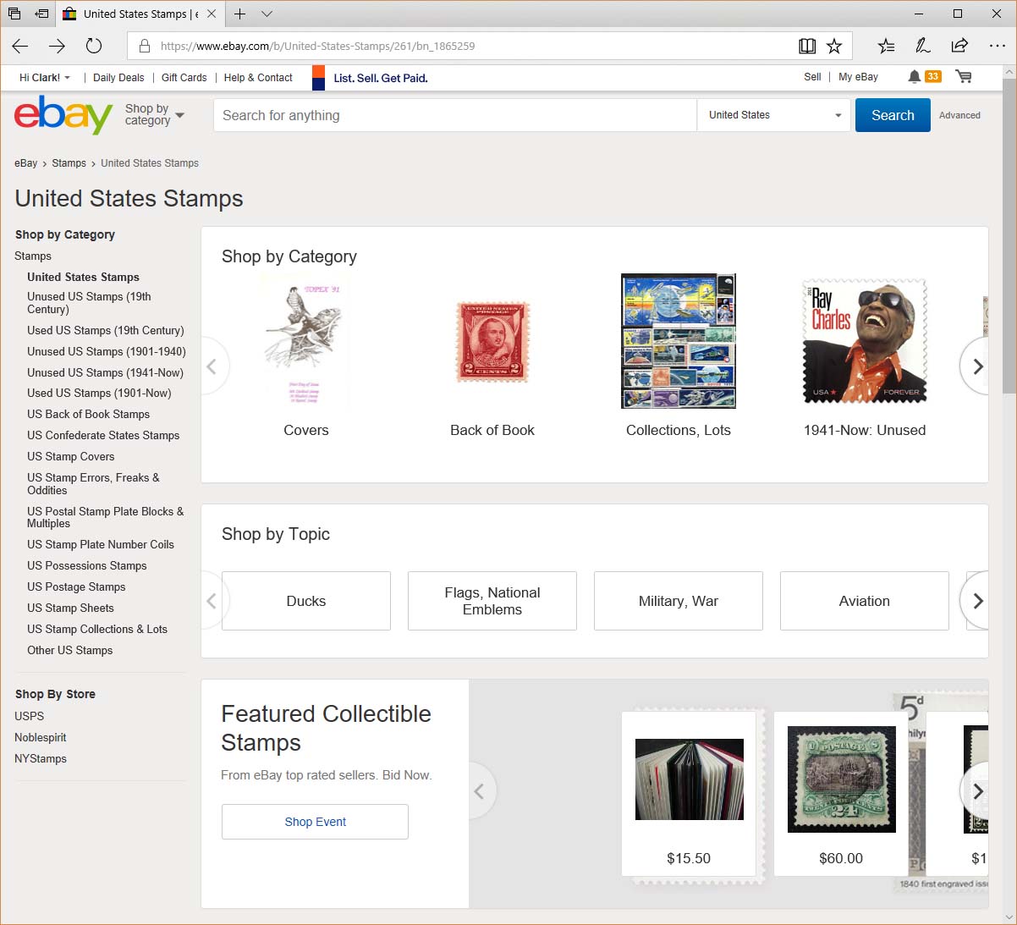This screenshot has width=1017, height=925.
Task: Expand the Hi Clark account dropdown
Action: [45, 77]
